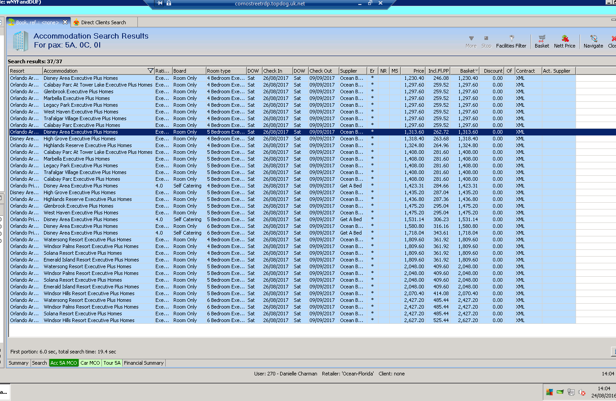Viewport: 616px width, 401px height.
Task: Click the muted volume tray icon
Action: (x=582, y=392)
